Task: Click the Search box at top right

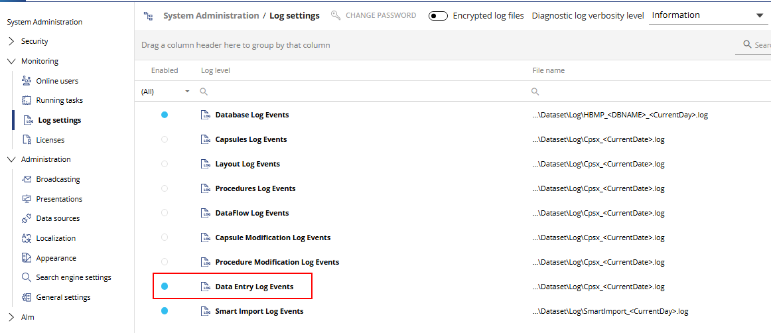Action: click(753, 44)
